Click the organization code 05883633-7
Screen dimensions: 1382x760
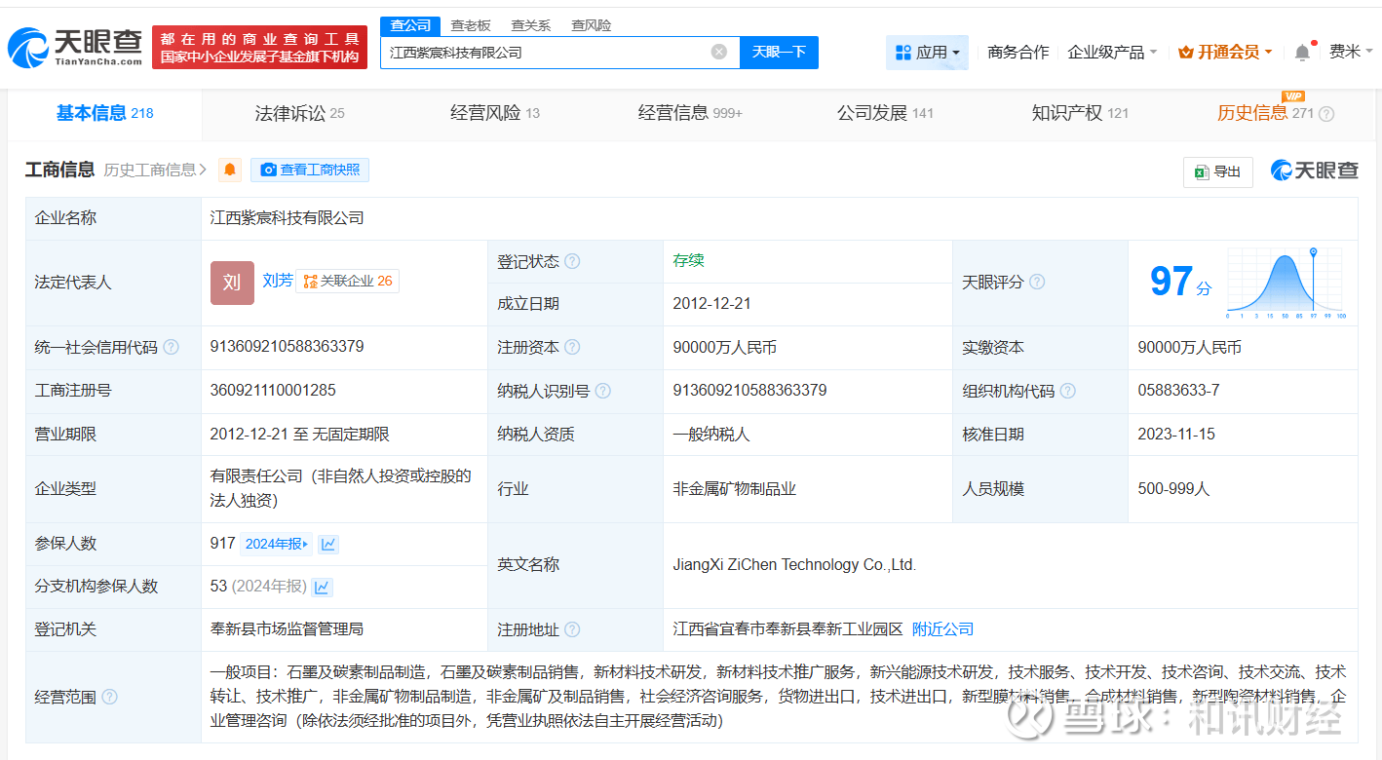click(1178, 391)
